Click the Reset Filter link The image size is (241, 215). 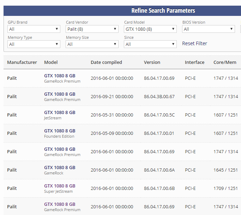click(x=194, y=43)
